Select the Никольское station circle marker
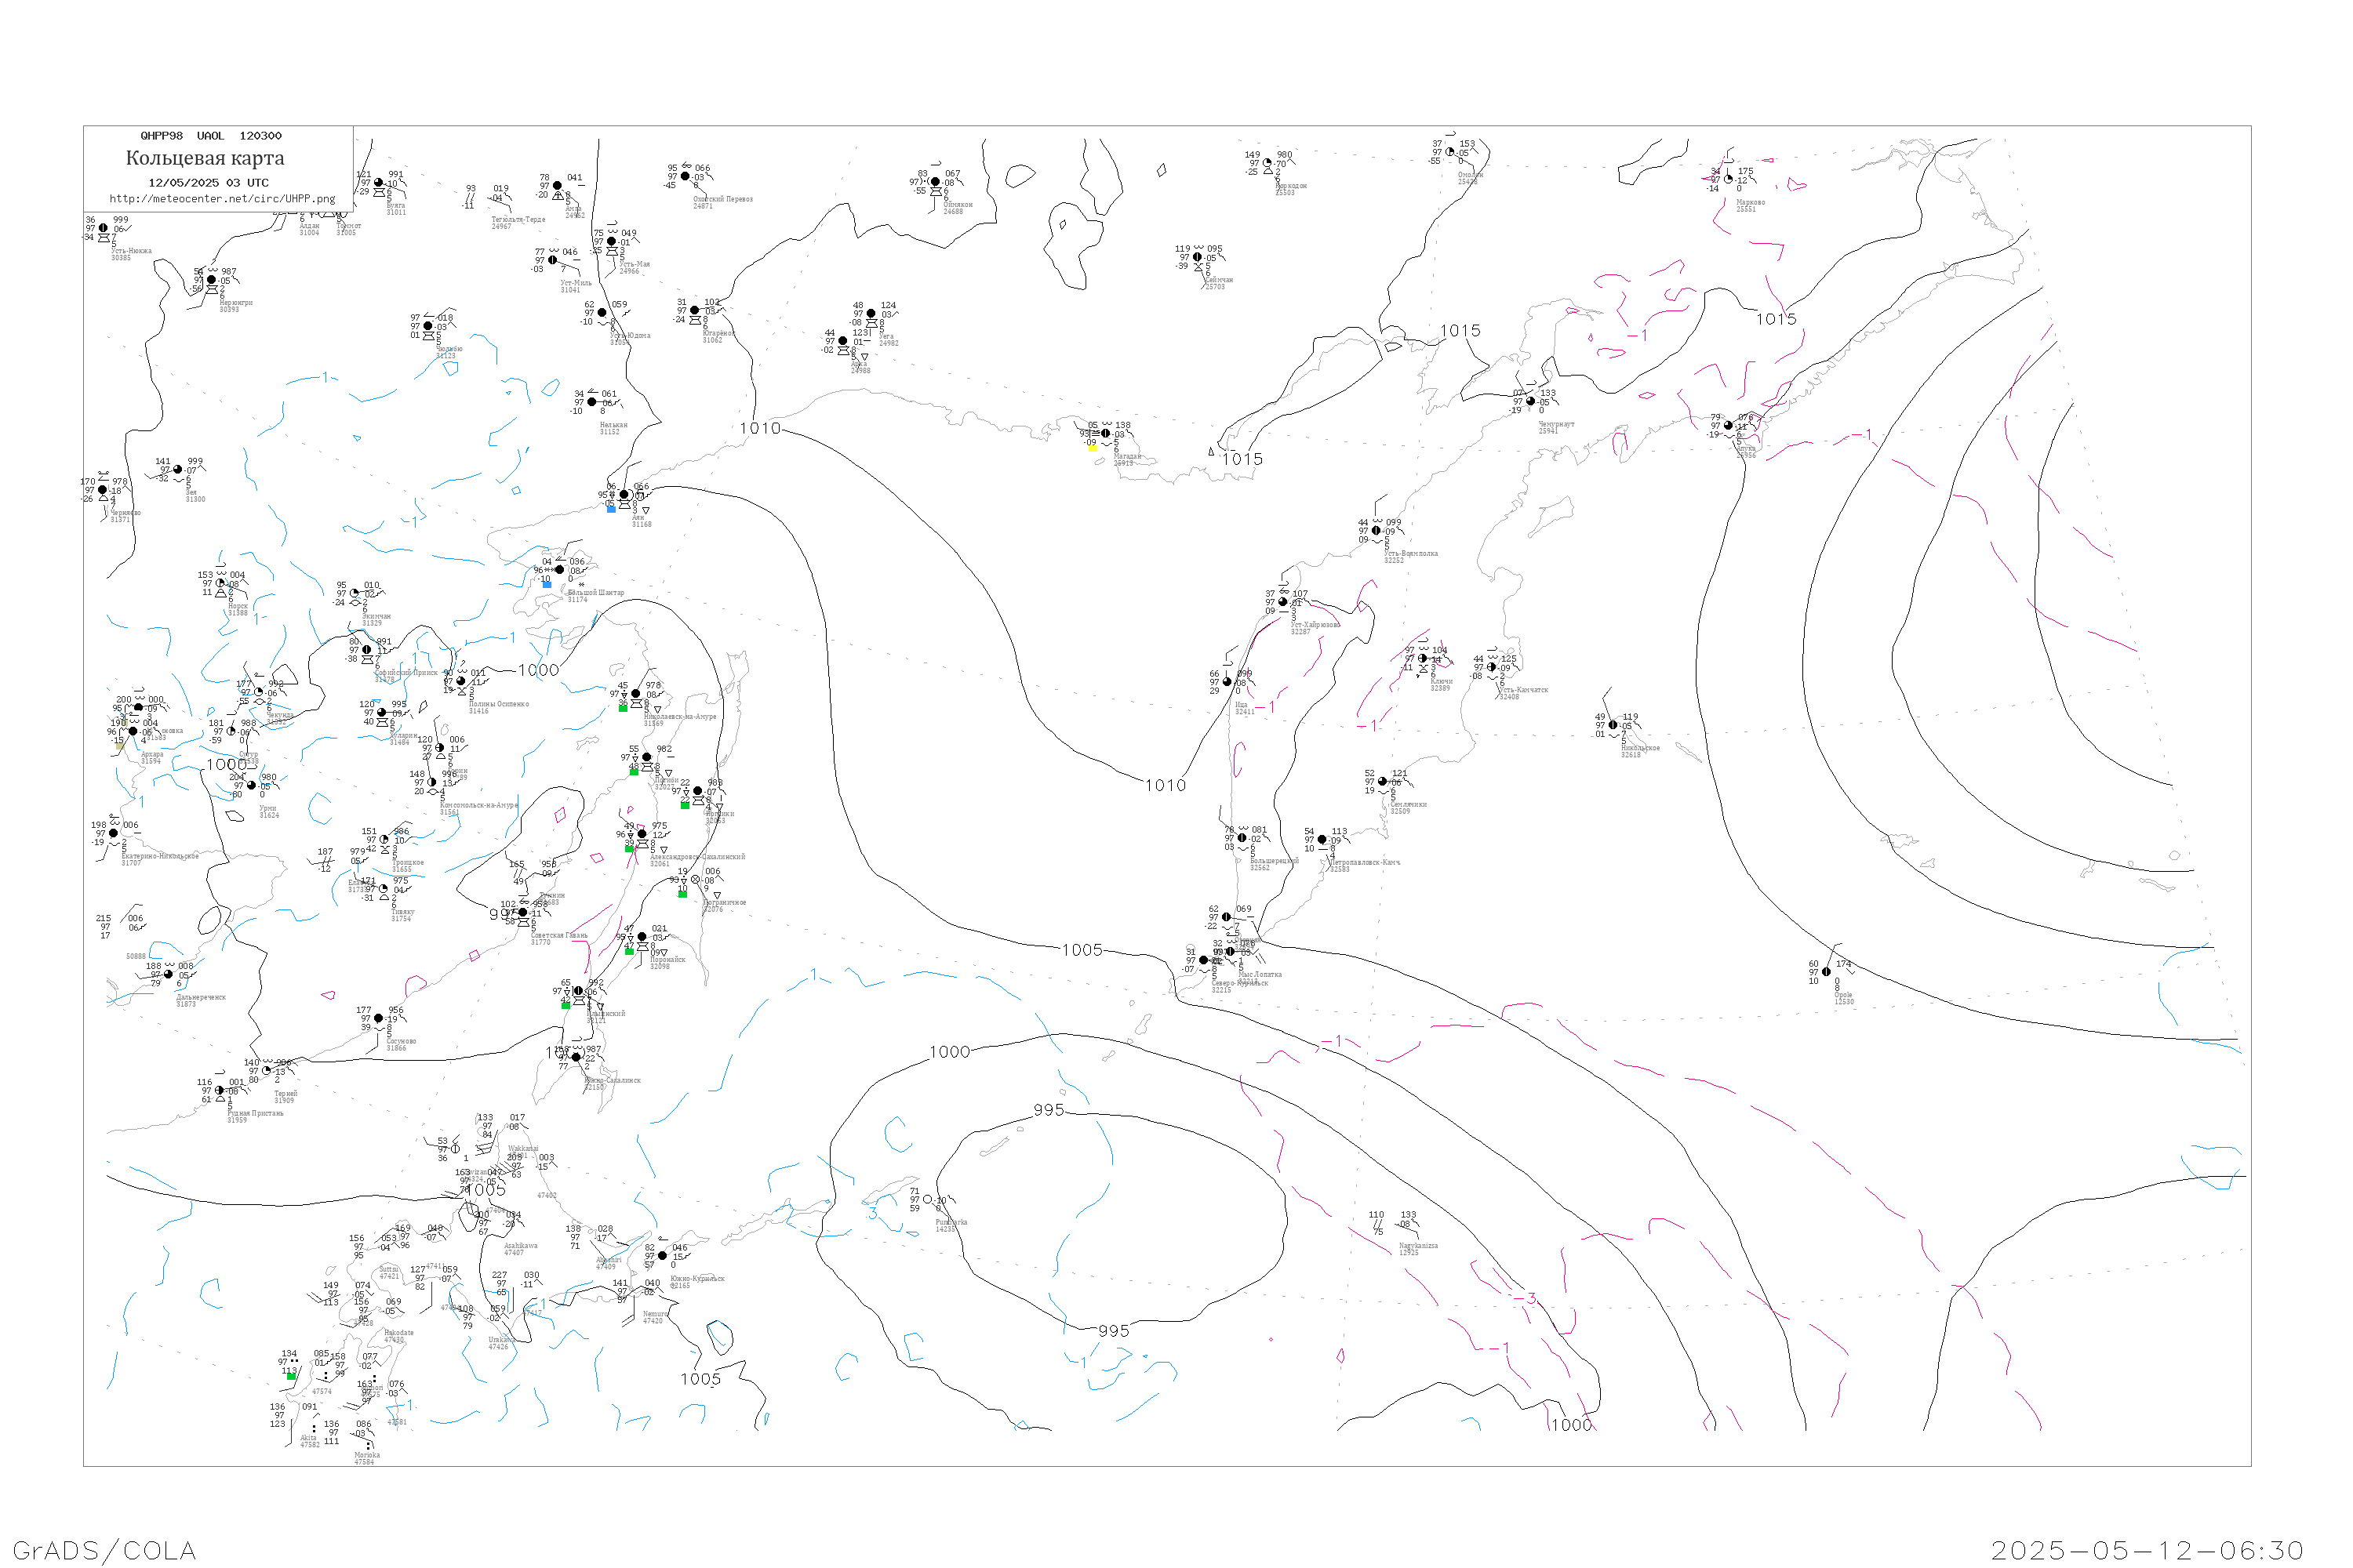 pyautogui.click(x=1613, y=725)
